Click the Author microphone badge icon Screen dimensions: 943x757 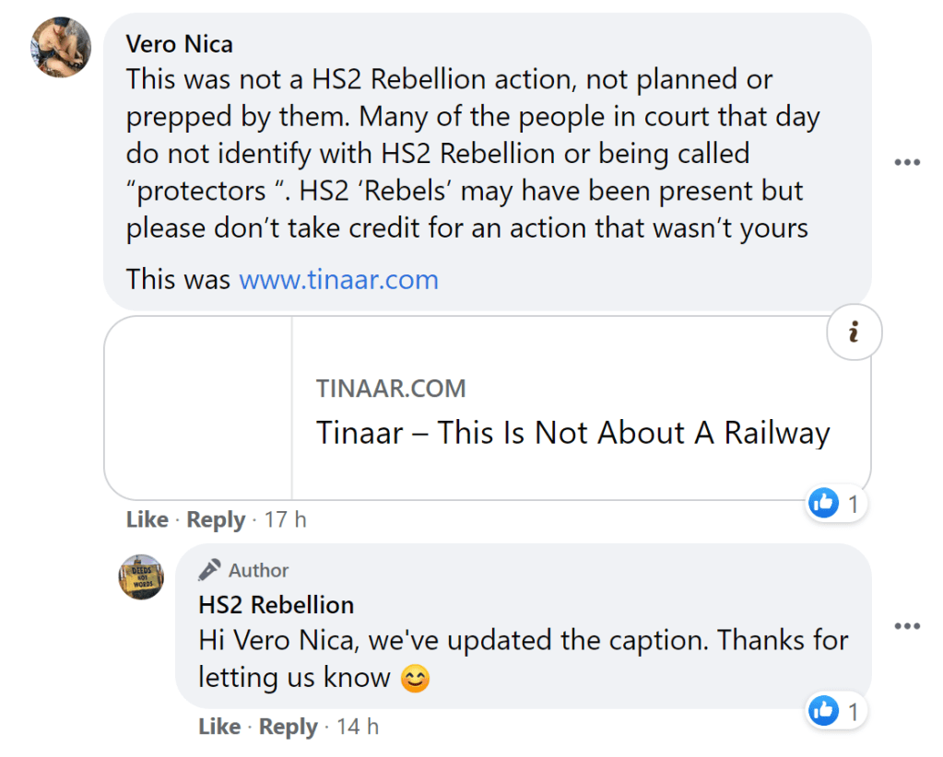tap(210, 570)
